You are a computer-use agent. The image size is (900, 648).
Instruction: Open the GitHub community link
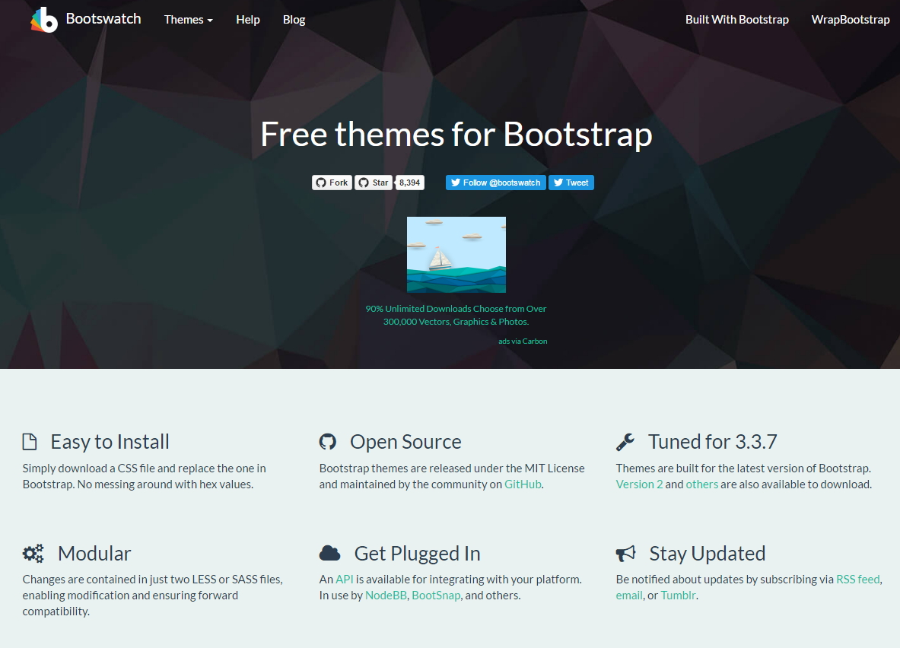coord(523,484)
